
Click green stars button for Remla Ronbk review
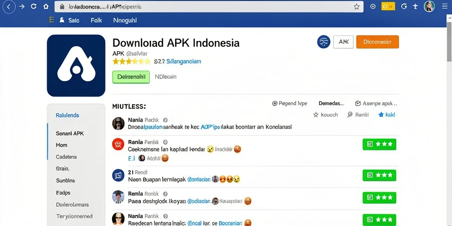(x=379, y=197)
